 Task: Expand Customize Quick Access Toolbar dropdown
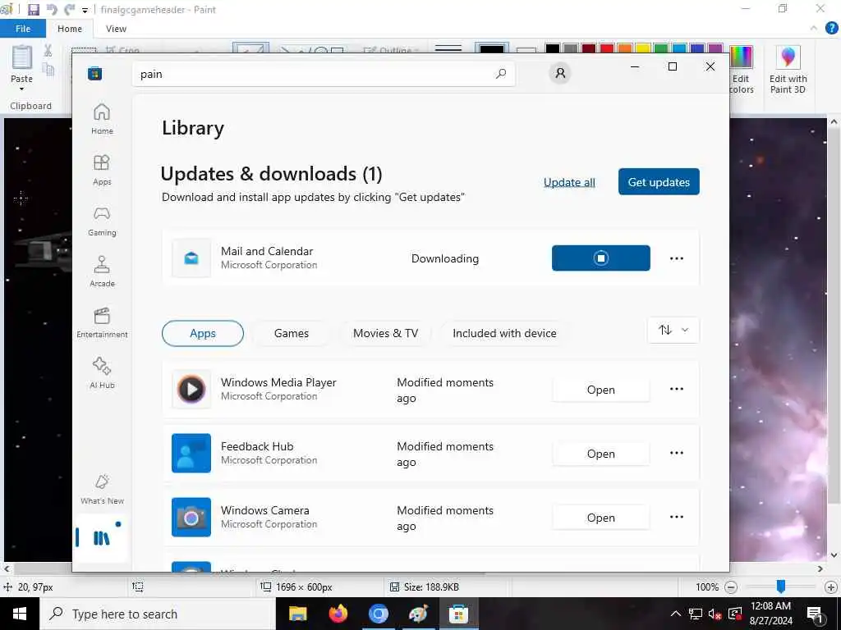[x=85, y=10]
